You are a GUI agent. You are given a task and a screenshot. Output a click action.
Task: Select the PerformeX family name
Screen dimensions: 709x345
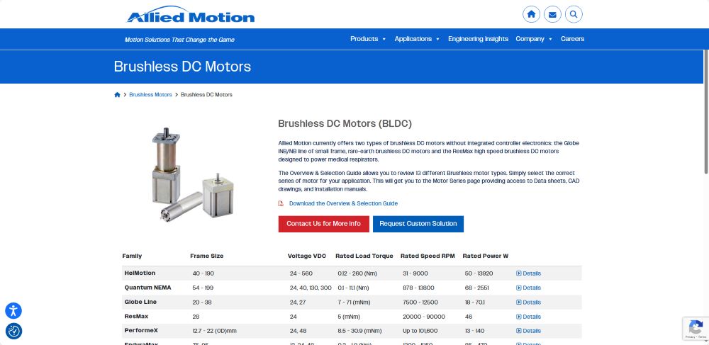coord(141,331)
